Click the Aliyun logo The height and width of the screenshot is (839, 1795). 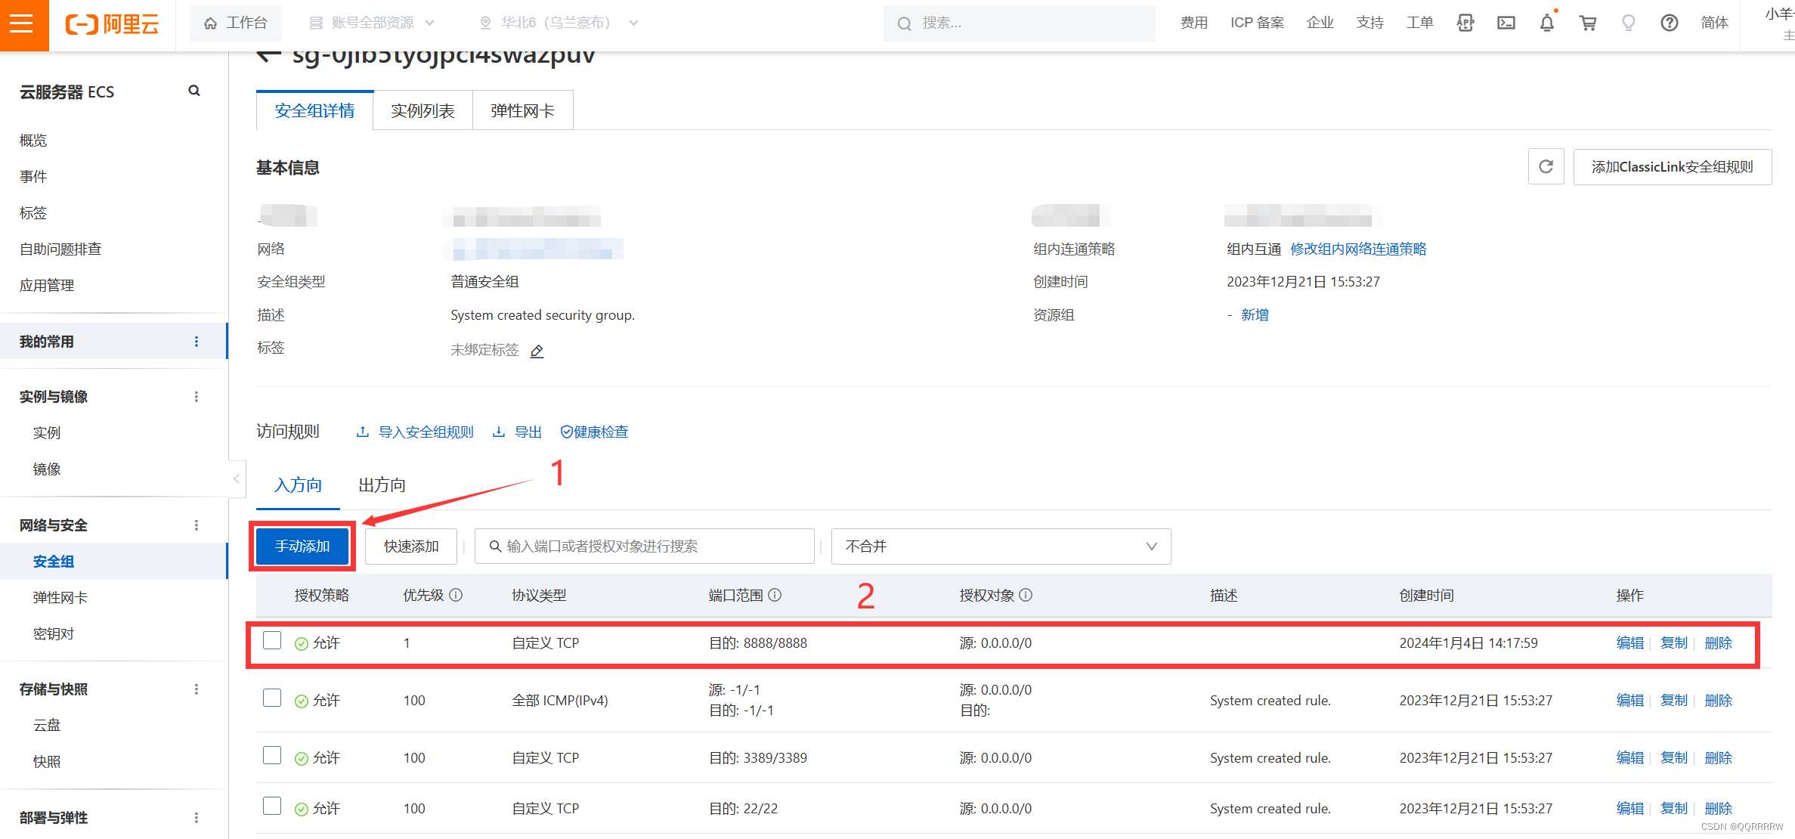tap(112, 23)
